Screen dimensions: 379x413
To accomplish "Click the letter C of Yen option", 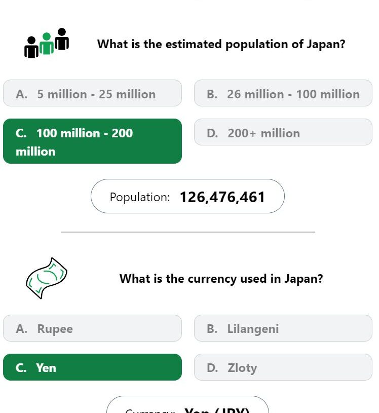I will (x=21, y=368).
